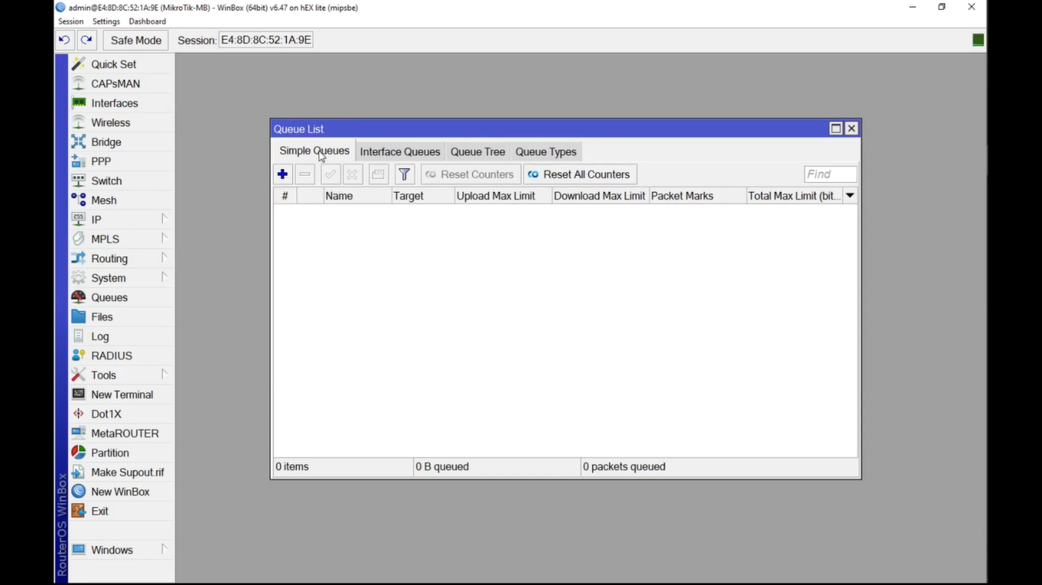Sort by the Target column header

(423, 196)
